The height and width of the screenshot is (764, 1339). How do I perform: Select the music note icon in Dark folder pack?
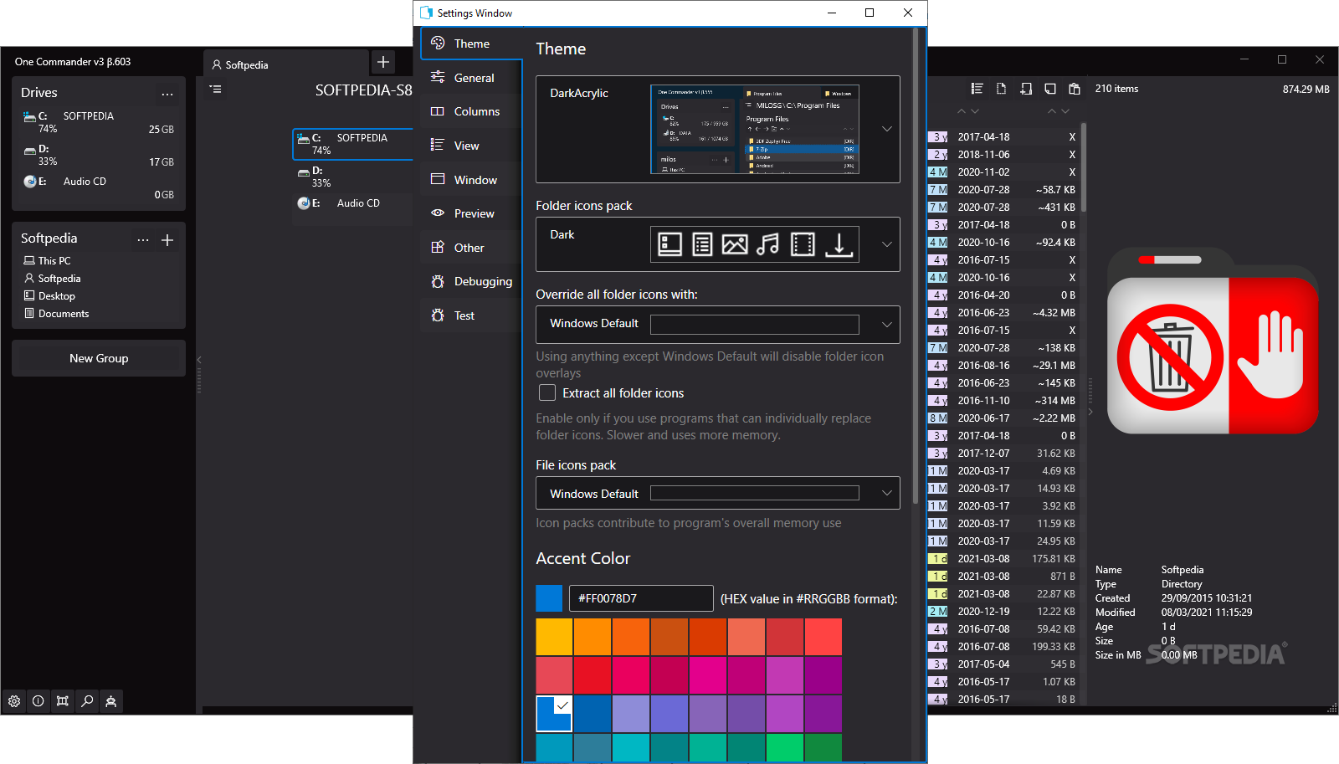coord(767,244)
